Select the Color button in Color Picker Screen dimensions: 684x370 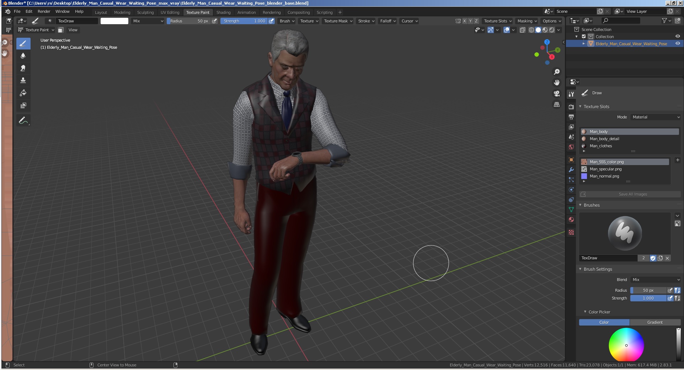pyautogui.click(x=604, y=322)
